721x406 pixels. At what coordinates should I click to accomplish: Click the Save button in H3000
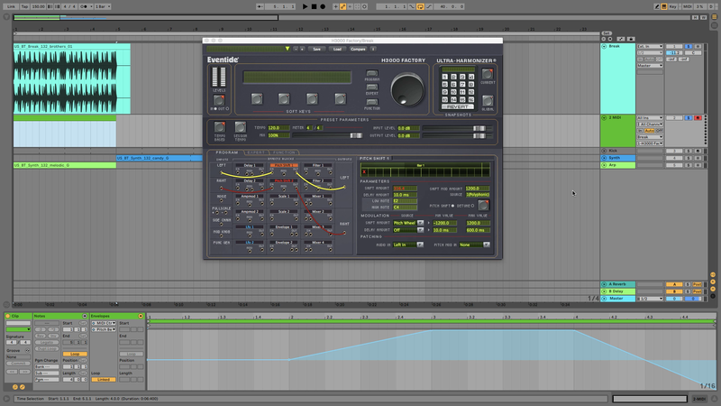pos(317,49)
